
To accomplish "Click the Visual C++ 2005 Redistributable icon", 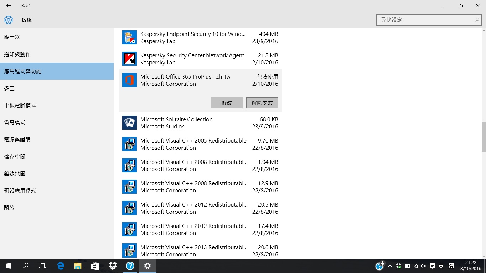I will (129, 144).
